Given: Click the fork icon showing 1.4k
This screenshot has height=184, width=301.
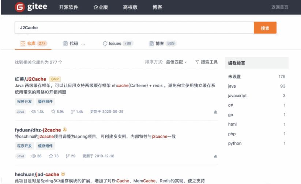Looking at the screenshot, I should pos(73,112).
